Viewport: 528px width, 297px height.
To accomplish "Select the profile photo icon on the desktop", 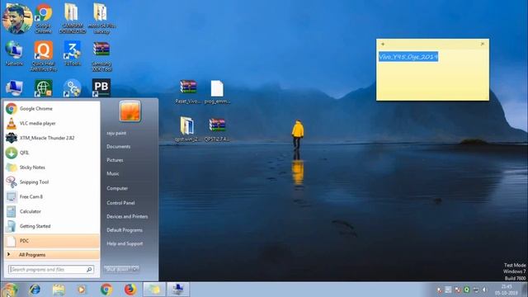I will pos(16,19).
